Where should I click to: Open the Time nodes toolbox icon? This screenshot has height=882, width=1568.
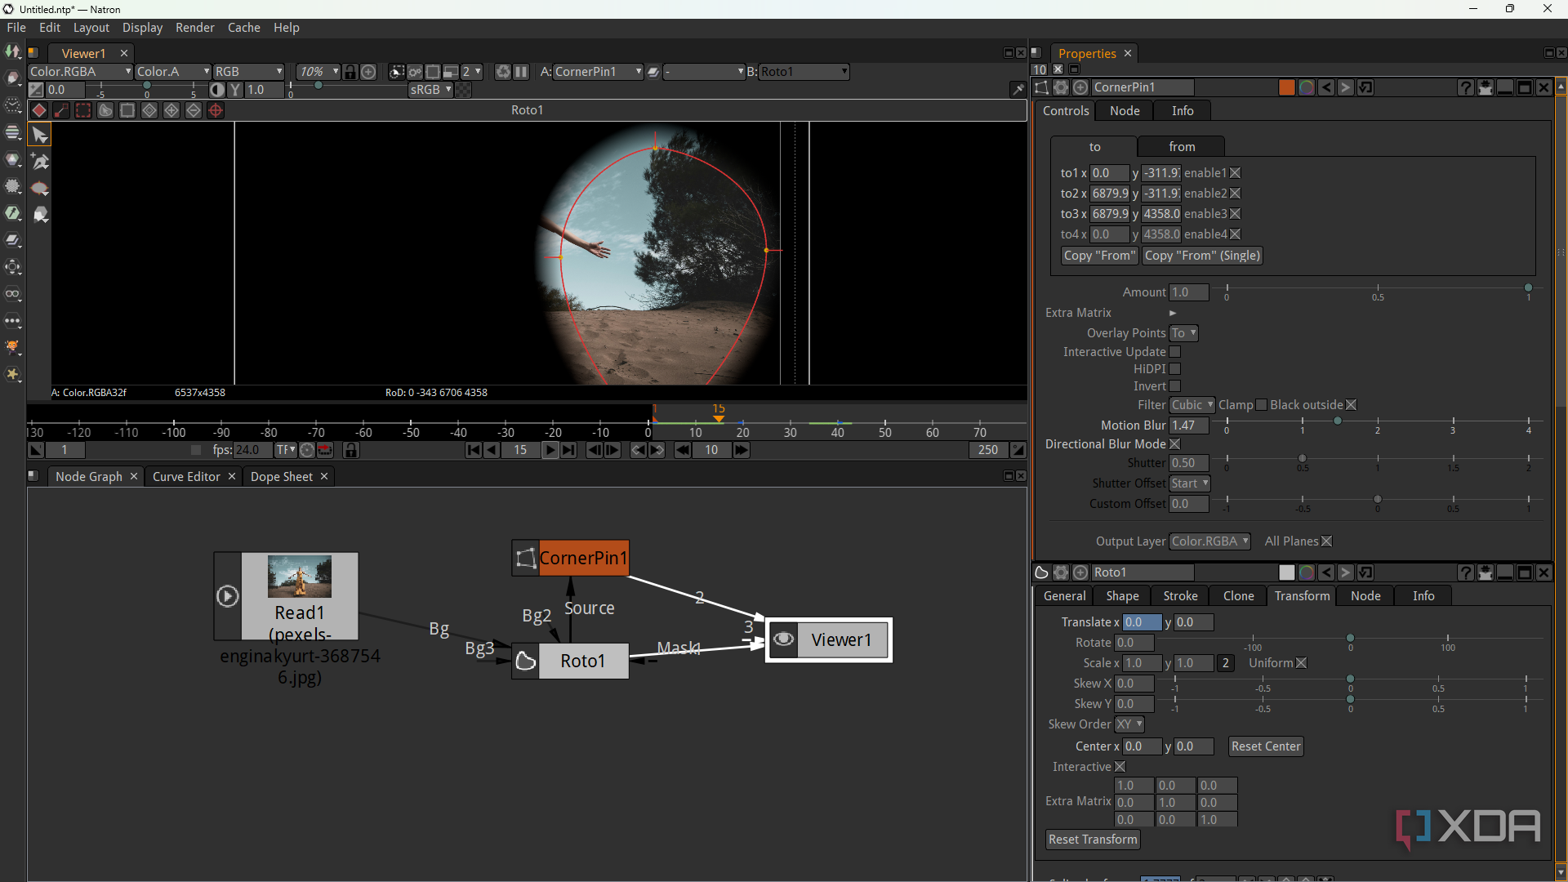[x=13, y=105]
